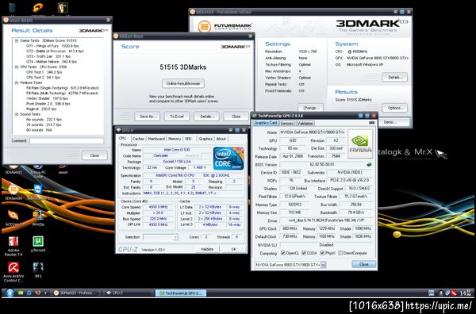476x314 pixels.
Task: Launch Adobe Reader 7.0 from desktop
Action: click(x=13, y=246)
